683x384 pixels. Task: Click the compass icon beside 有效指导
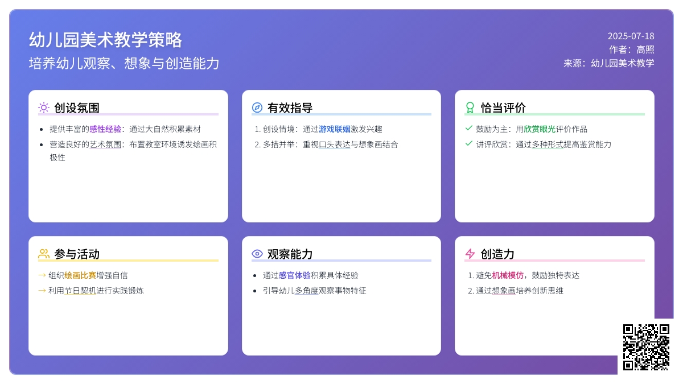click(x=257, y=108)
